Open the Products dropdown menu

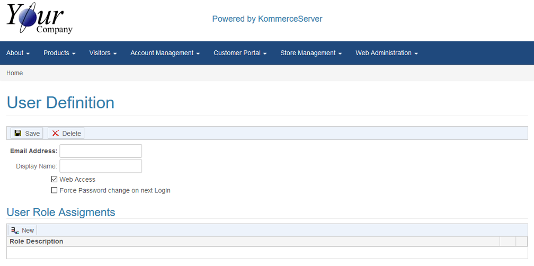59,53
